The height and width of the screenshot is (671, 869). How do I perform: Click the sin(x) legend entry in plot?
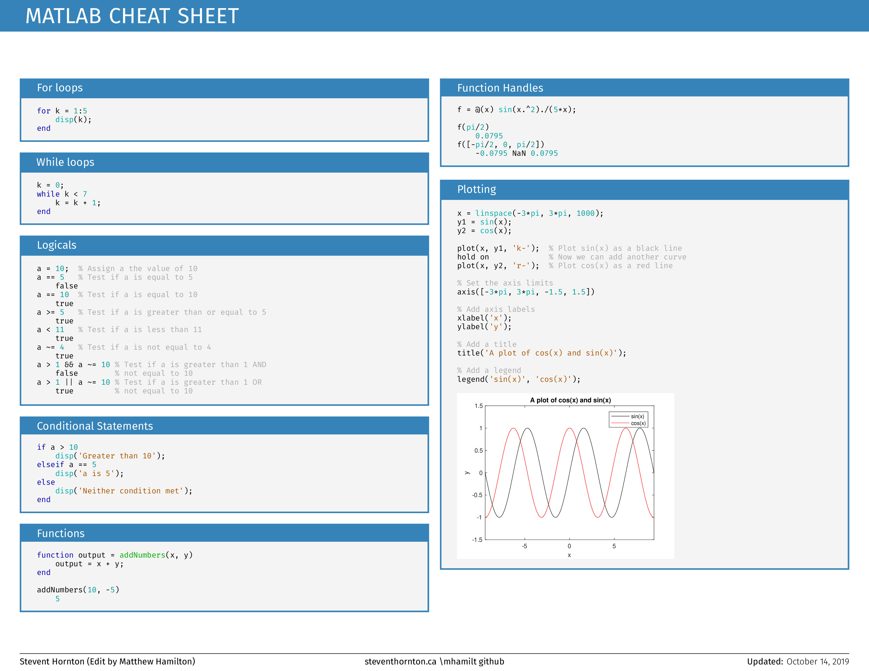click(x=629, y=416)
